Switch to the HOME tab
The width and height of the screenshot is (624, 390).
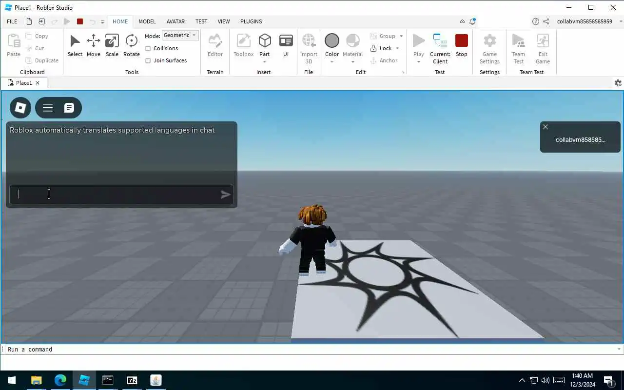click(120, 21)
